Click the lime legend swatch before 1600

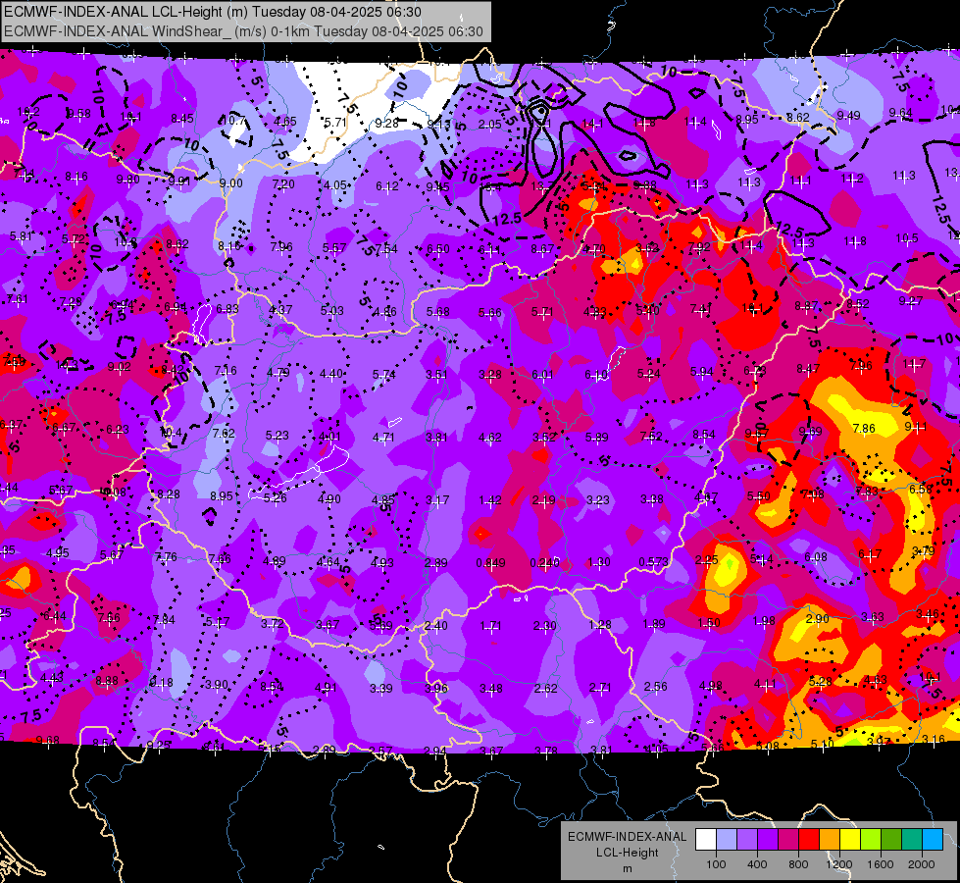871,840
